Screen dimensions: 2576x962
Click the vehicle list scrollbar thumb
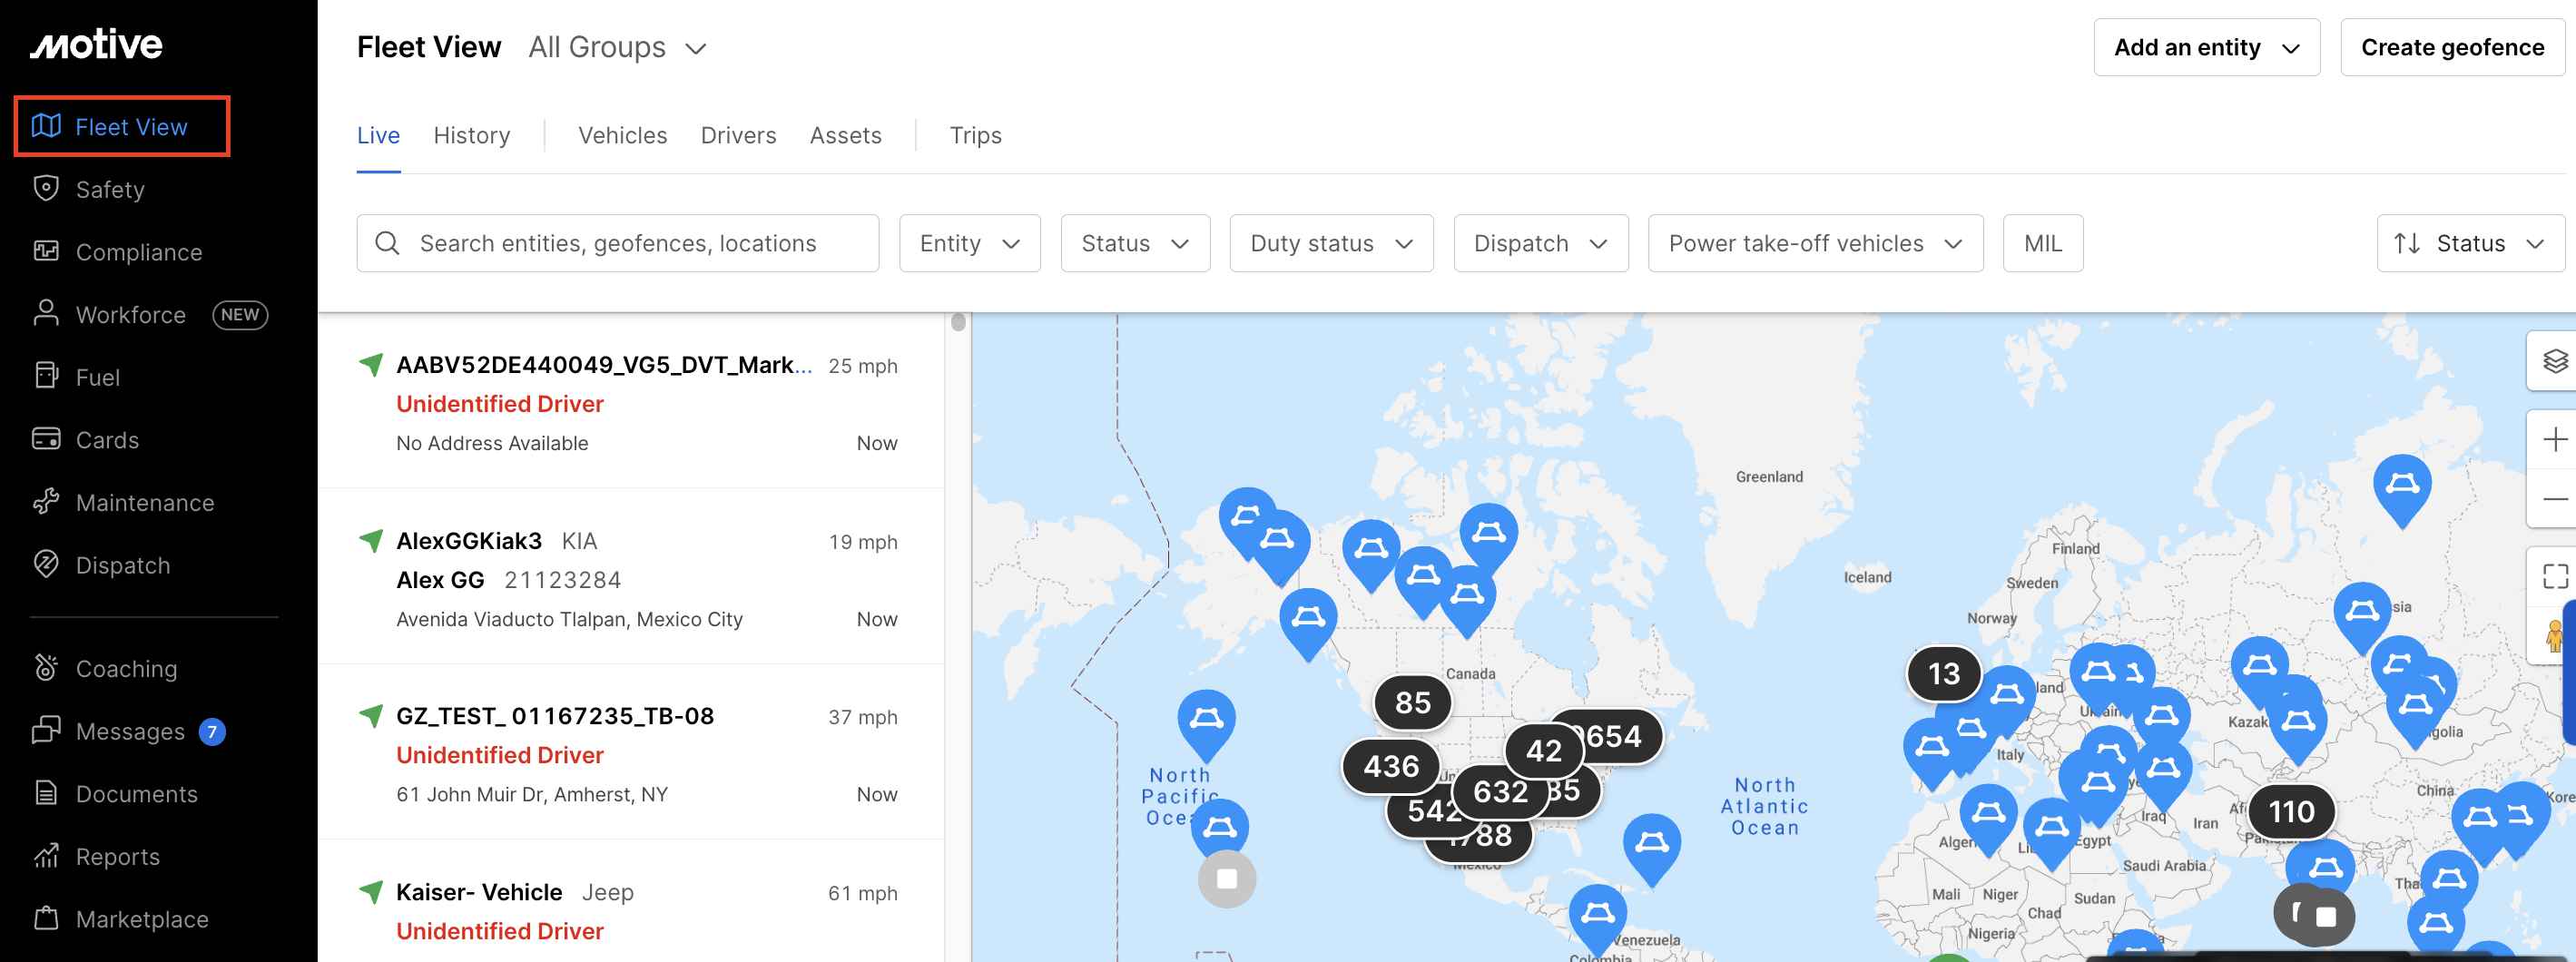click(x=958, y=322)
